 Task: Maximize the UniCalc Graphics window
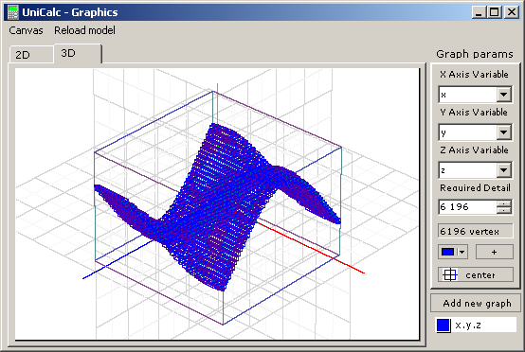[x=495, y=12]
